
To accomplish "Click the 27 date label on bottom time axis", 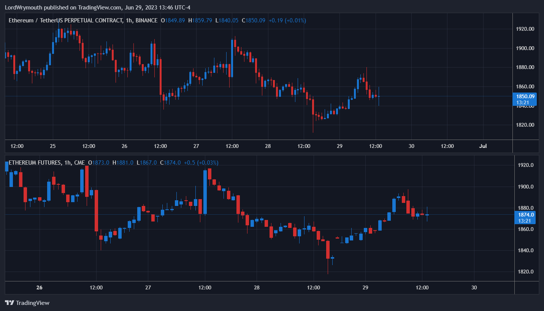I will pos(148,287).
